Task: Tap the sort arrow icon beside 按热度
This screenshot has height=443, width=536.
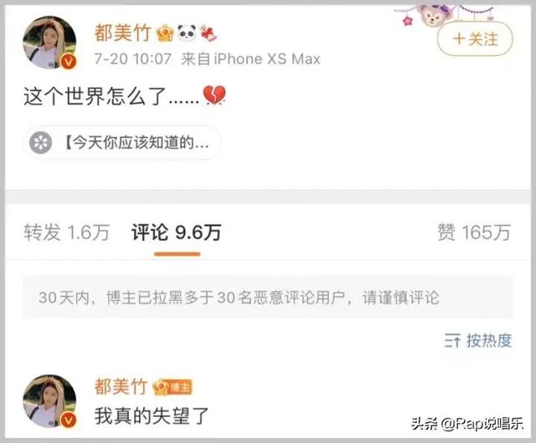Action: click(x=452, y=341)
